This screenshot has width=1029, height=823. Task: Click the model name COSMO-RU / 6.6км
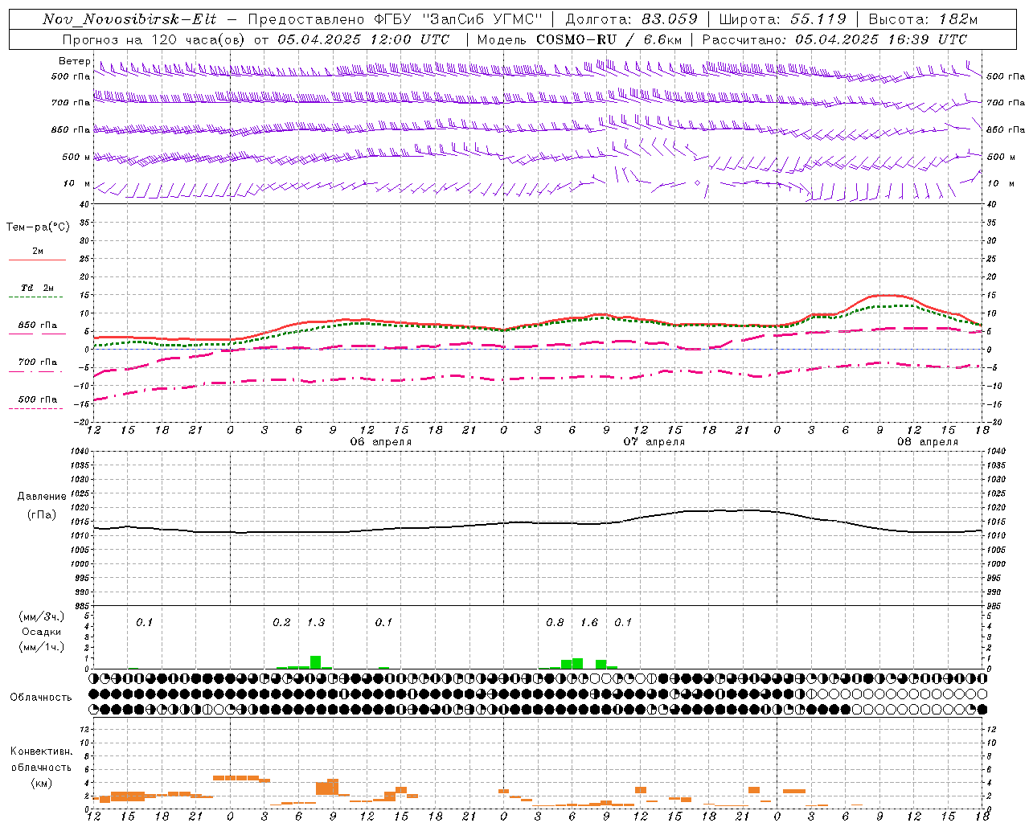click(x=609, y=39)
